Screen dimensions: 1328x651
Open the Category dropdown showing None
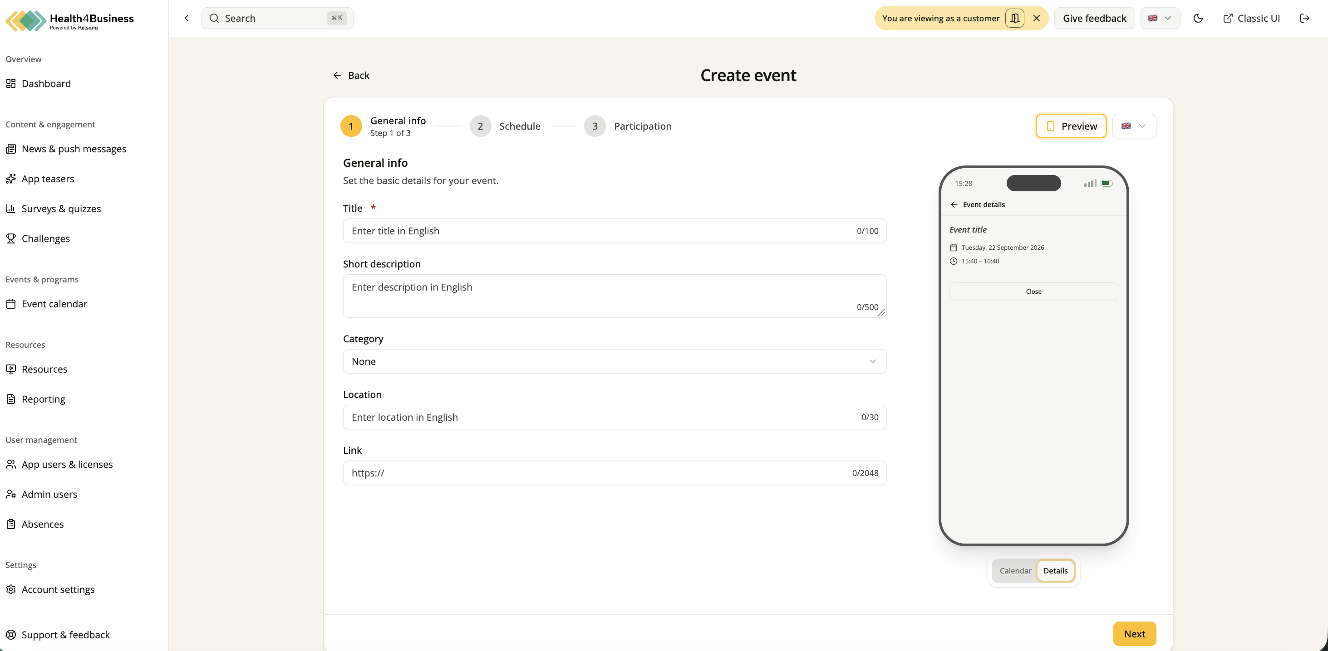(615, 362)
